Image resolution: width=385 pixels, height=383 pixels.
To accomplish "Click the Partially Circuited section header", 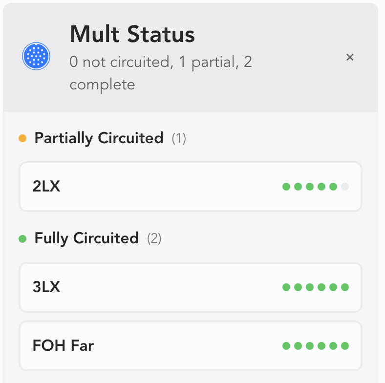I will pos(99,138).
